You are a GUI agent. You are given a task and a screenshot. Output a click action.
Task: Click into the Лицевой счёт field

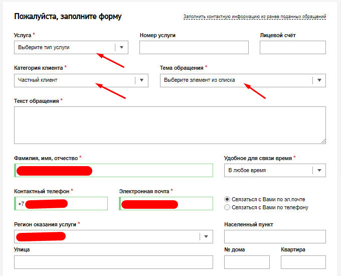(292, 47)
